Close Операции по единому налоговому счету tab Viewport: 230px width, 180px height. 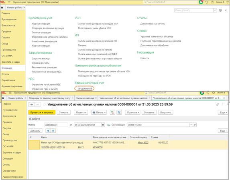pos(72,98)
